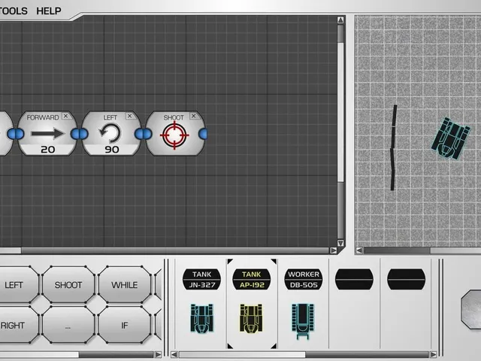Click the program area scroll down arrow
This screenshot has width=481, height=361.
click(340, 243)
